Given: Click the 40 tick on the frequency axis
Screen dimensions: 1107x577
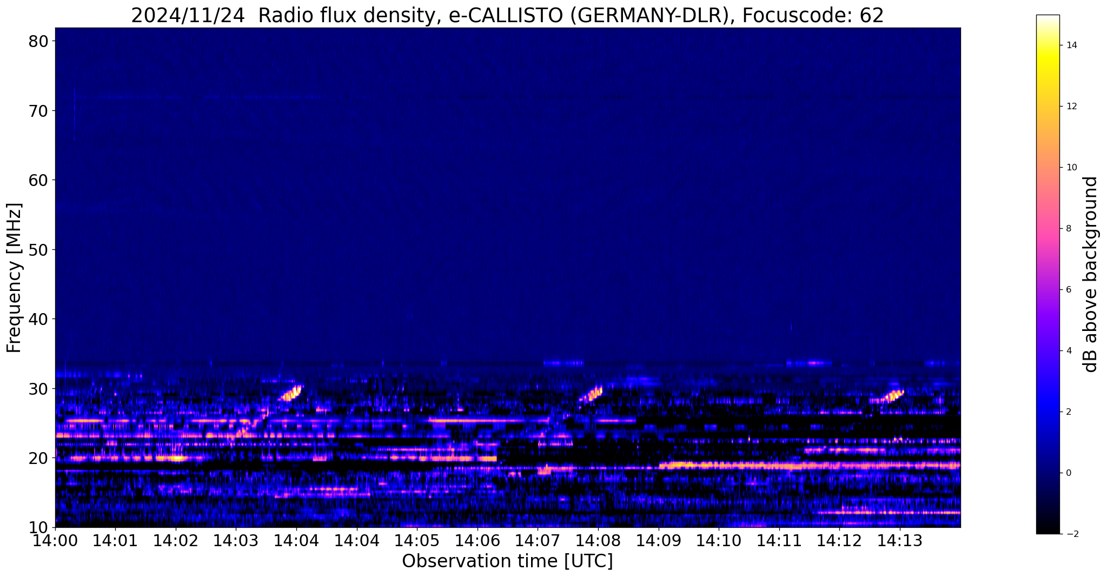Looking at the screenshot, I should click(x=39, y=319).
